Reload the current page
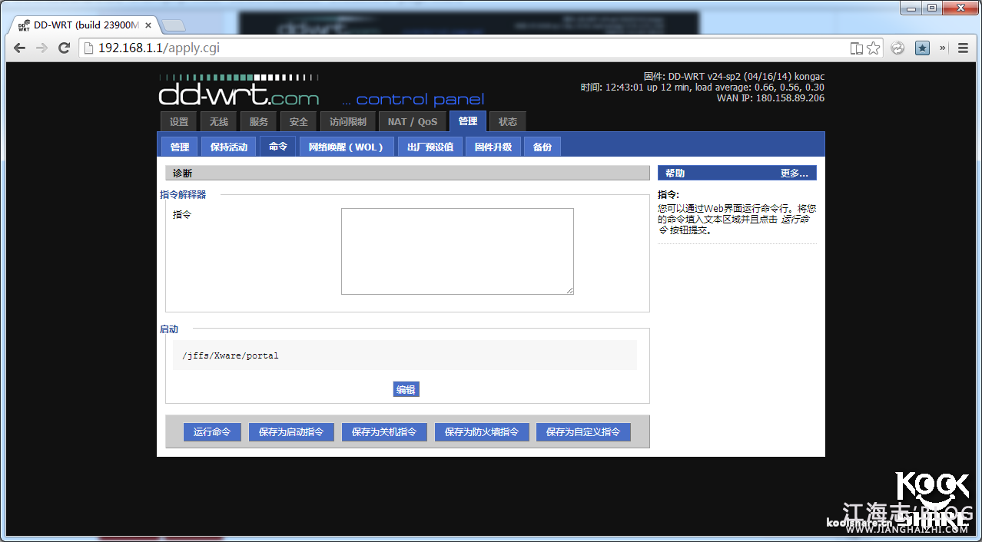Image resolution: width=982 pixels, height=542 pixels. [x=65, y=48]
